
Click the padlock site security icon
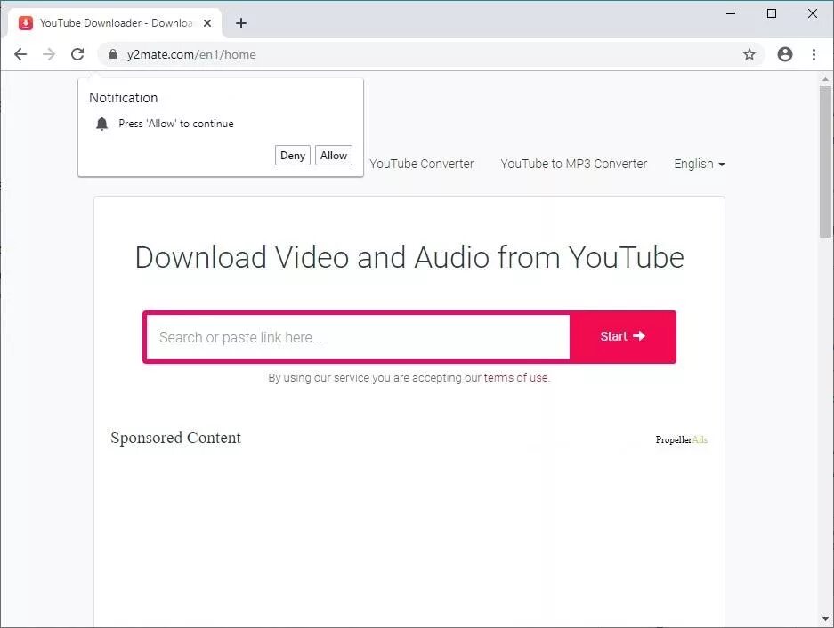point(113,54)
